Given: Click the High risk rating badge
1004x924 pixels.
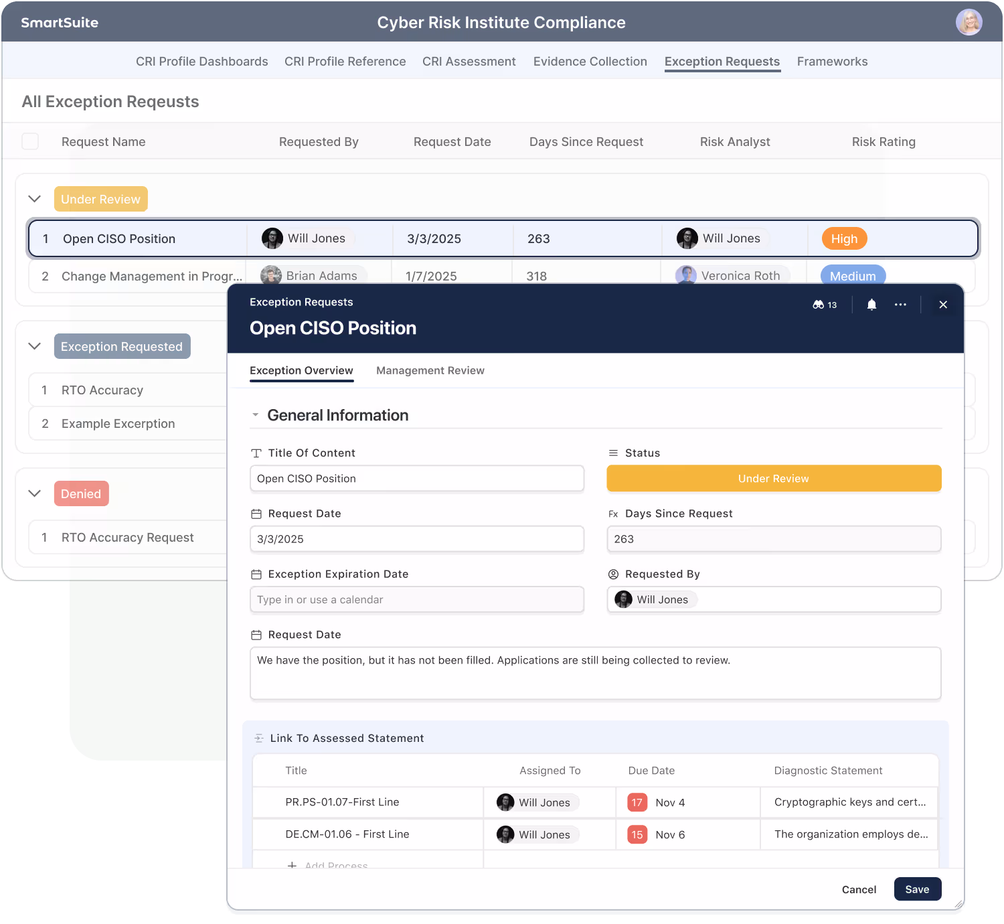Looking at the screenshot, I should [844, 238].
